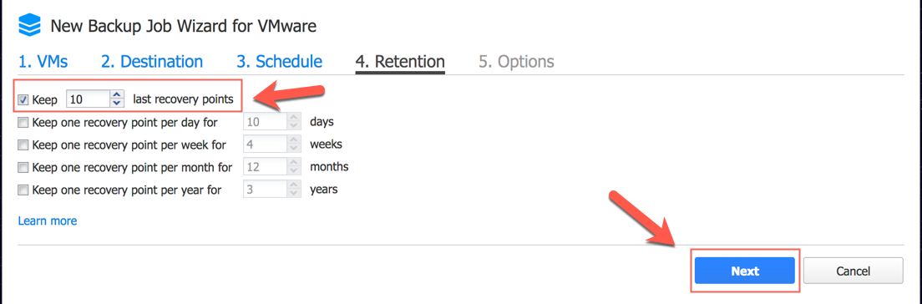Focus the last recovery points number field

tap(89, 100)
